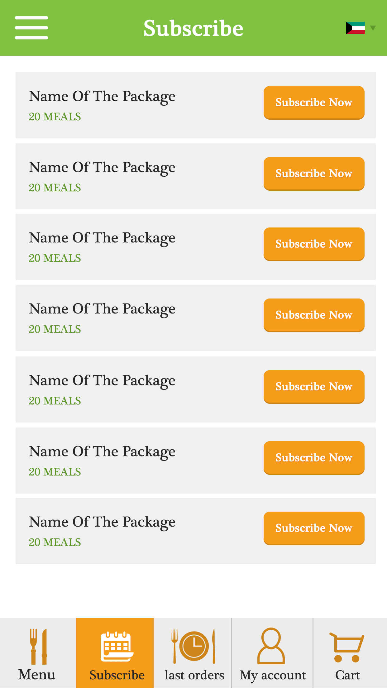Select the first Name Of The Package title

coord(102,96)
